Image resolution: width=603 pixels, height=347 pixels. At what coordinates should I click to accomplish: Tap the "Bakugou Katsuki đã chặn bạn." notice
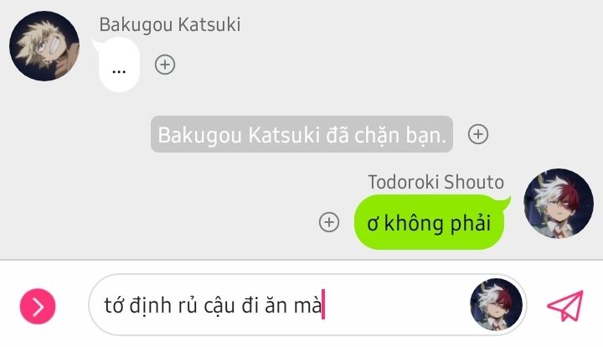coord(301,134)
